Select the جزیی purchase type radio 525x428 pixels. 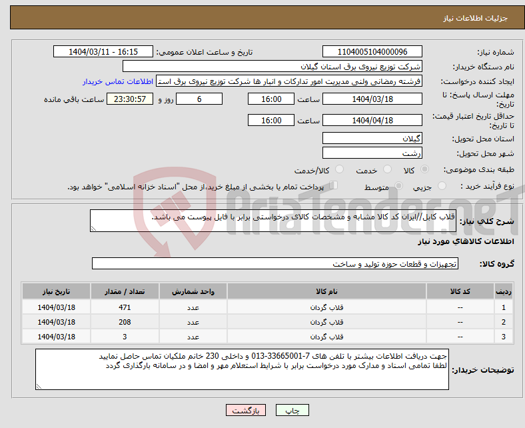442,186
